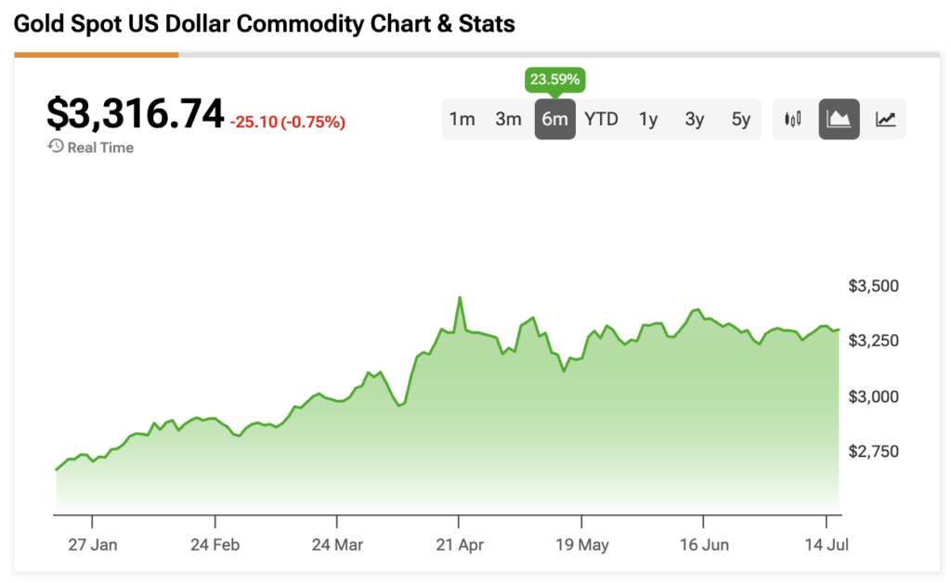Image resolution: width=951 pixels, height=583 pixels.
Task: Select the 1m time range
Action: (x=462, y=120)
